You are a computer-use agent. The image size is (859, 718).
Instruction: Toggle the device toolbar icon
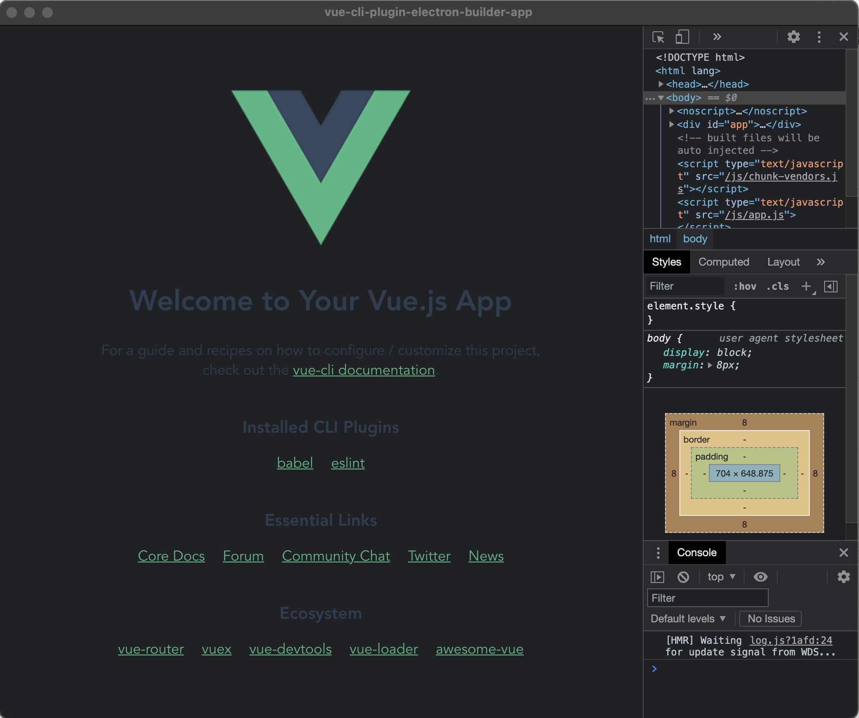[682, 37]
